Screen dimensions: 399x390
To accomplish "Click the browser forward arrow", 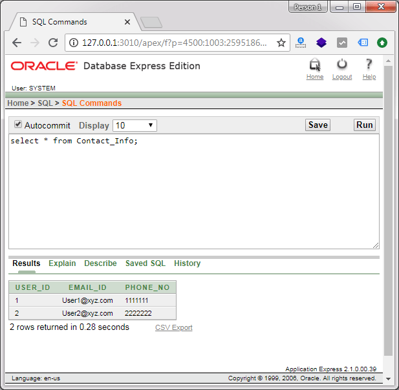I will pos(35,43).
